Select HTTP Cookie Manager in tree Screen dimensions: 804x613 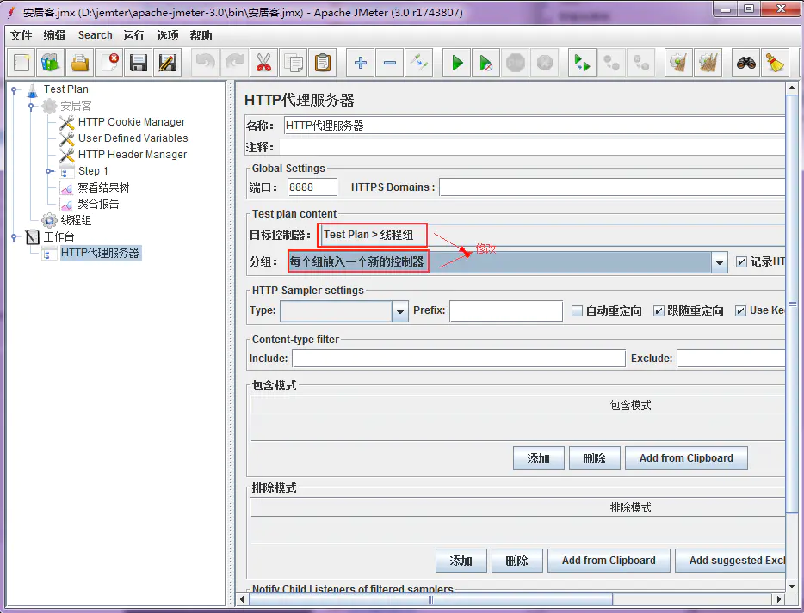[x=131, y=122]
